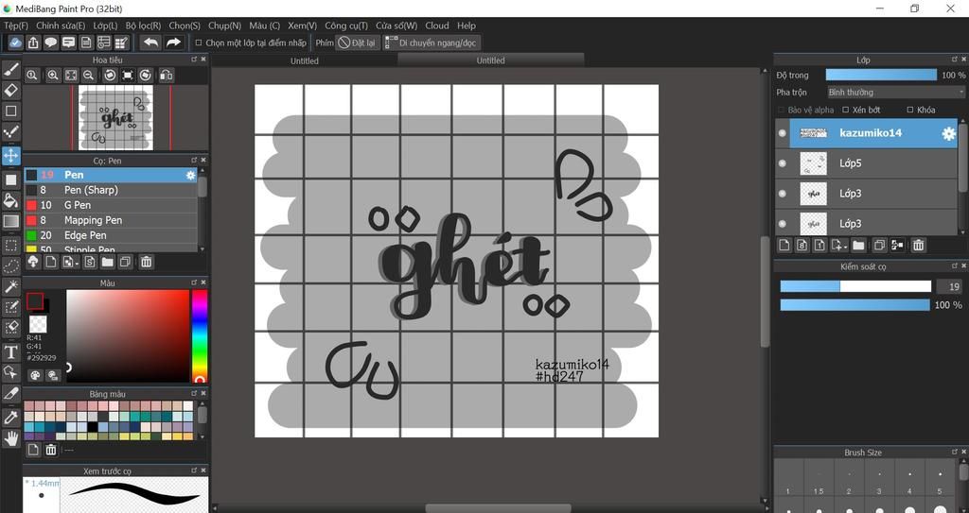This screenshot has height=513, width=969.
Task: Zoom out using the navigator magnifier minus
Action: pyautogui.click(x=89, y=76)
